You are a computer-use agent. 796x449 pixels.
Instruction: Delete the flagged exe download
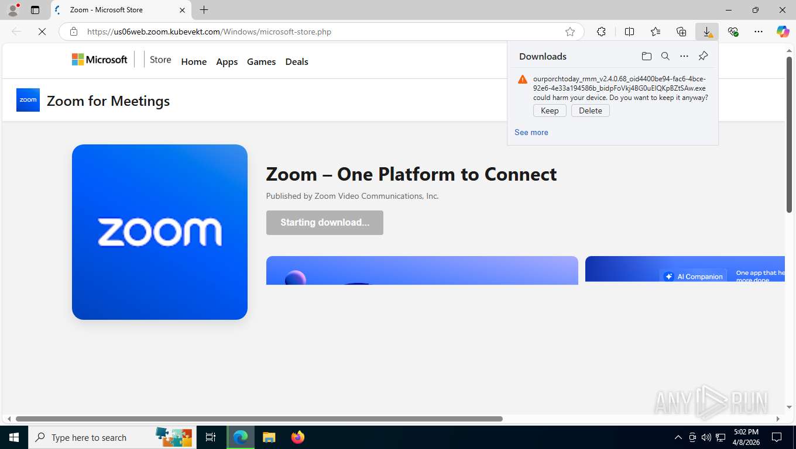(x=590, y=110)
